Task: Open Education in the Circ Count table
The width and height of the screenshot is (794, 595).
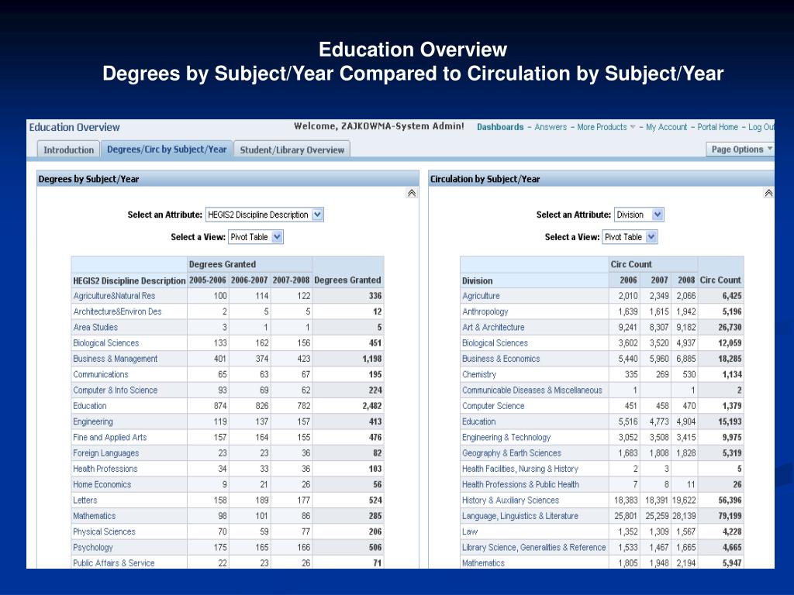Action: [x=478, y=421]
